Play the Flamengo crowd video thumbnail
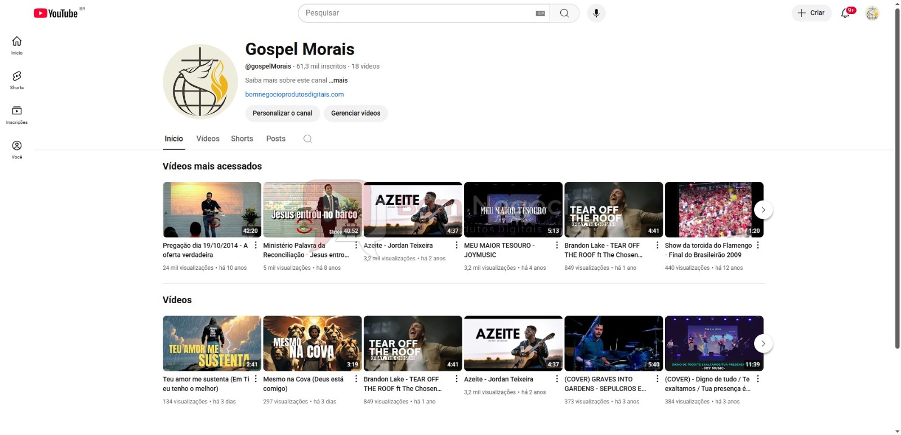The width and height of the screenshot is (901, 435). (x=714, y=210)
